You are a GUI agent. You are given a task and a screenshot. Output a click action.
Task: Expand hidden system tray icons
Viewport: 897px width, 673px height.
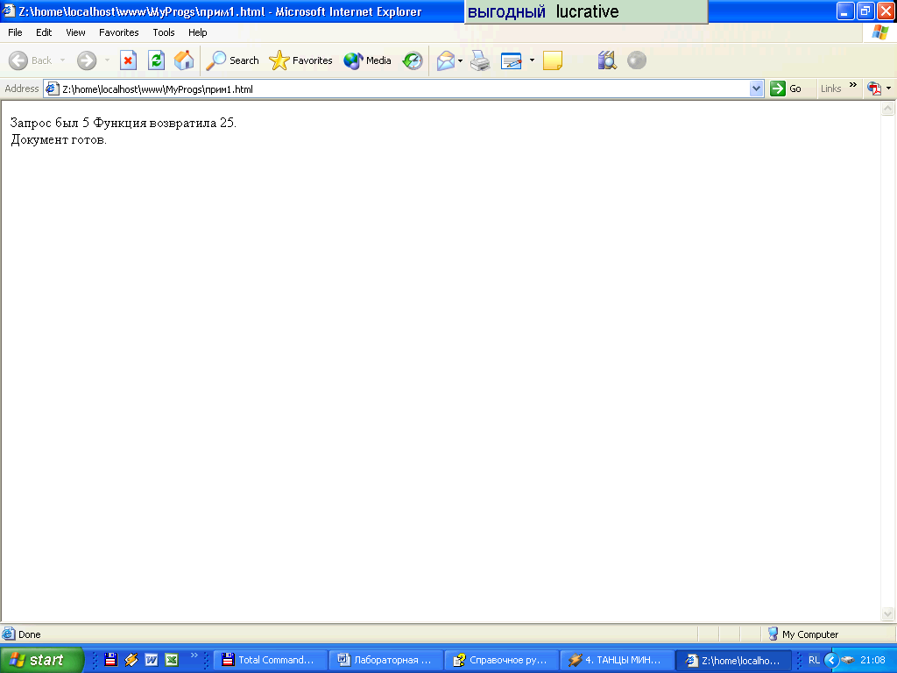[x=831, y=660]
